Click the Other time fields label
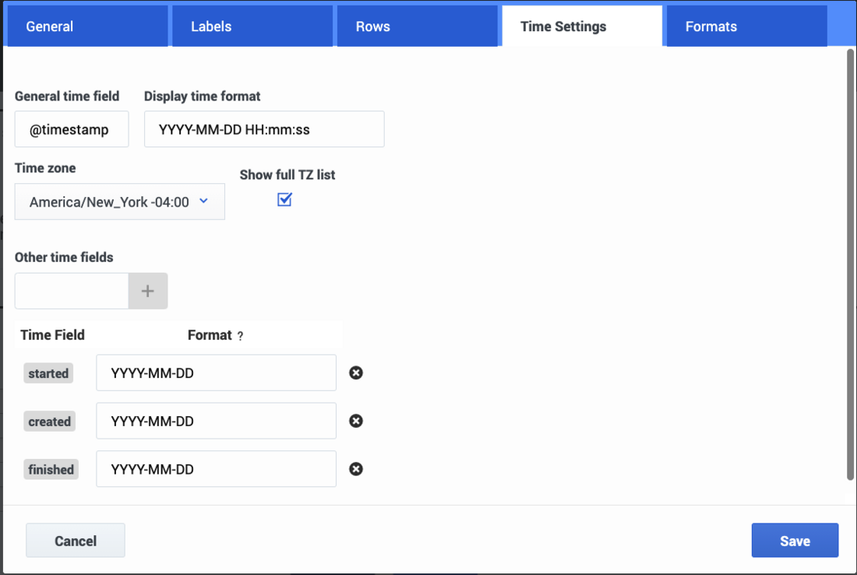This screenshot has width=857, height=575. point(64,257)
